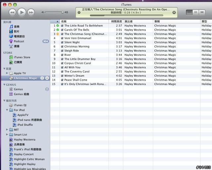Cancel the import with the X button

coord(174,13)
